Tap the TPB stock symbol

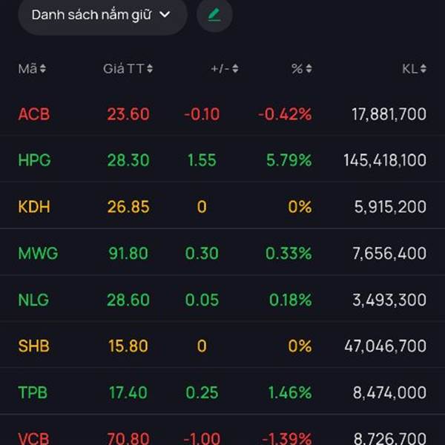tap(33, 392)
